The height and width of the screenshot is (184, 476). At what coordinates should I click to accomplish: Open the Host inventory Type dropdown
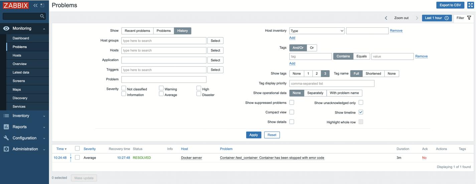(317, 31)
